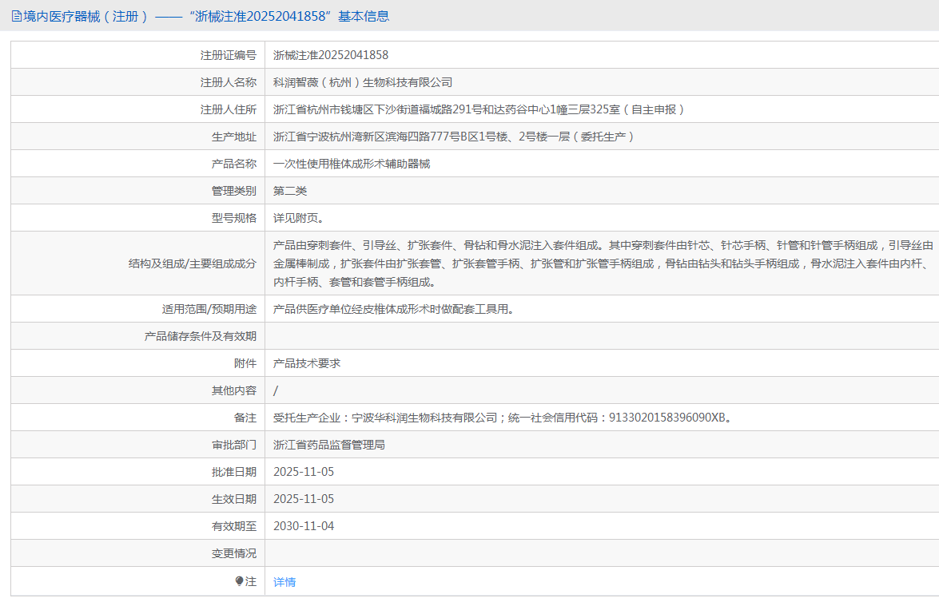The width and height of the screenshot is (939, 602).
Task: Open the 详情 link
Action: pyautogui.click(x=284, y=582)
